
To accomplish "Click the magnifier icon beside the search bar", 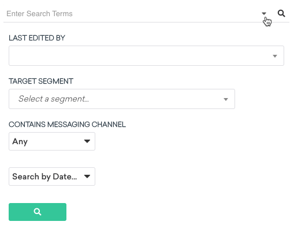I will click(x=281, y=14).
